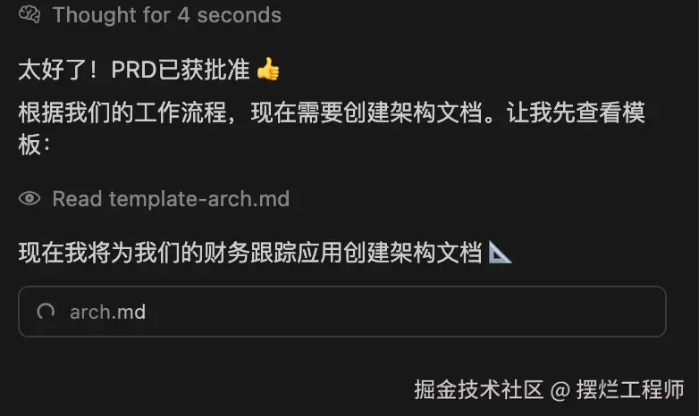Open the "摆烂工程师" author name

(x=630, y=390)
